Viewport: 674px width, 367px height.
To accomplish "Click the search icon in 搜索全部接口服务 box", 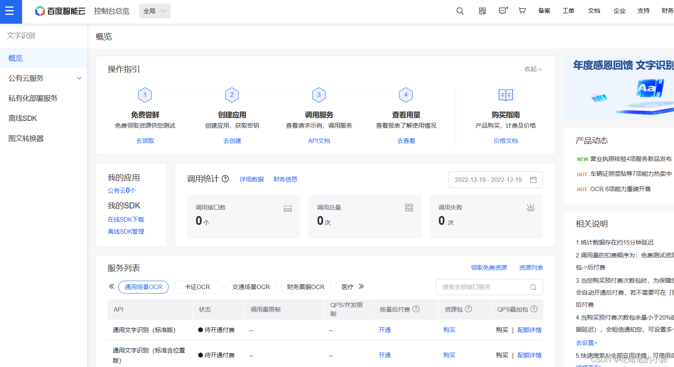I will click(533, 287).
